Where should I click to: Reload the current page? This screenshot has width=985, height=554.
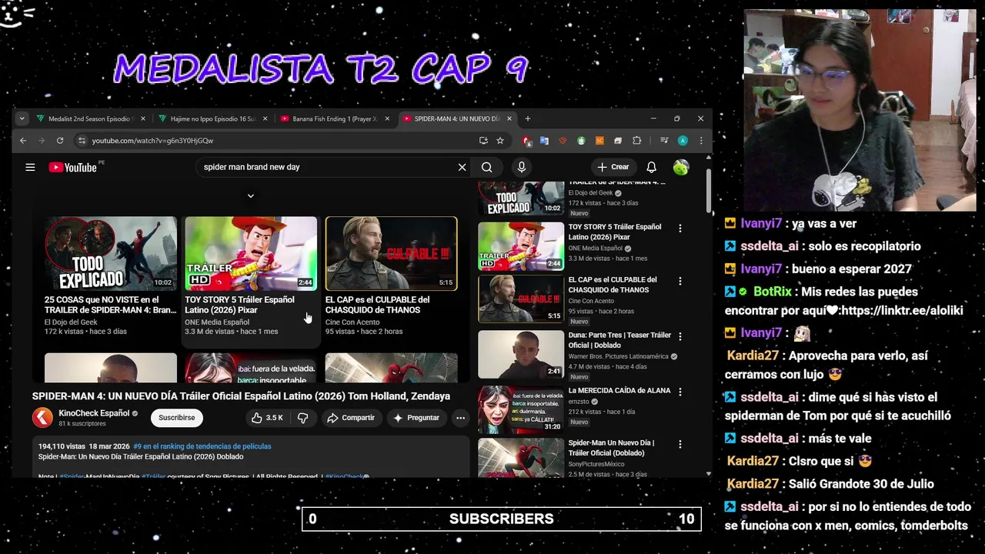[59, 141]
